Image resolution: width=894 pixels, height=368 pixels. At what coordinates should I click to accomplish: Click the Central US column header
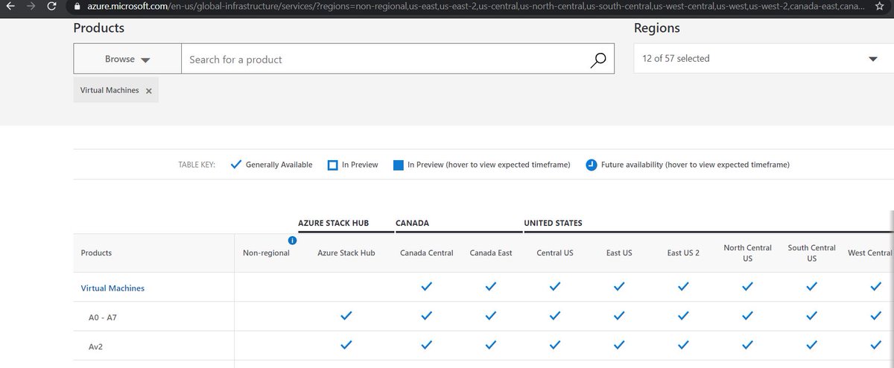coord(555,253)
